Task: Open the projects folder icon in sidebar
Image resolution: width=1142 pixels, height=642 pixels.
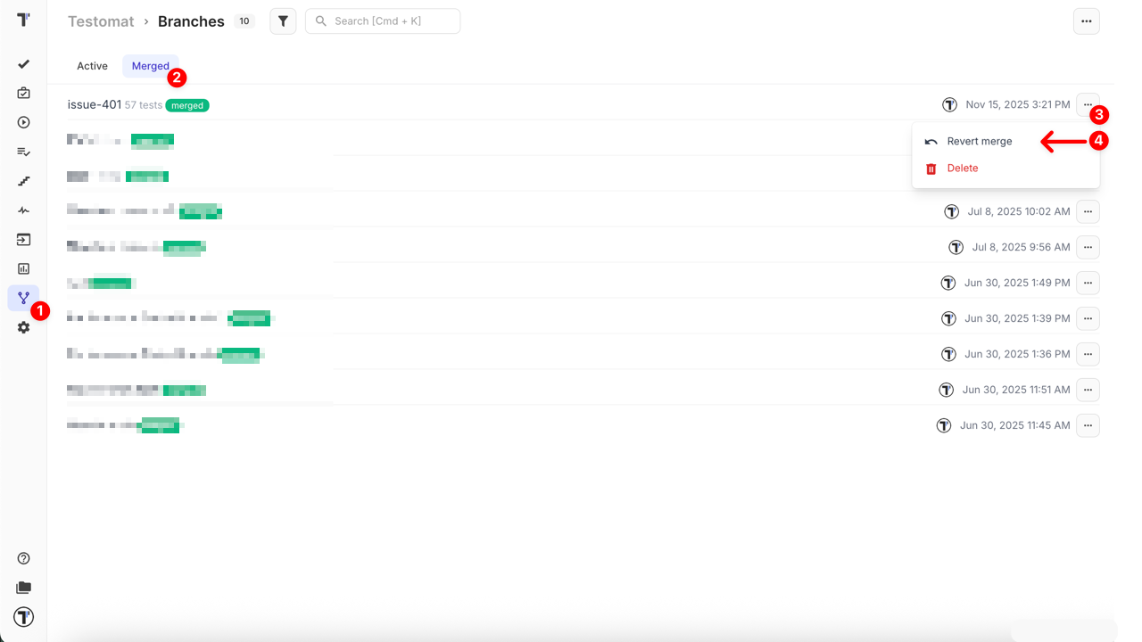Action: [x=23, y=588]
